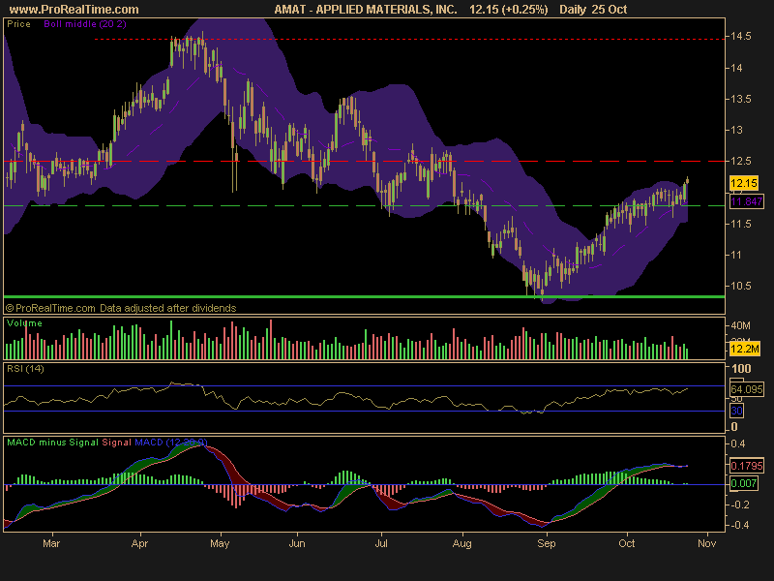Select the RSI (14) panel label

(x=25, y=369)
